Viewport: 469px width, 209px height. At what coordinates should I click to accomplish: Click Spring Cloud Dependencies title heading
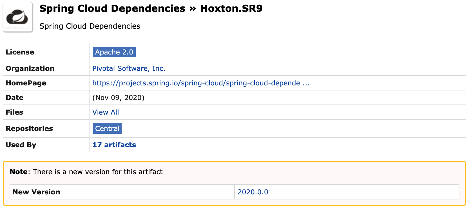click(112, 8)
